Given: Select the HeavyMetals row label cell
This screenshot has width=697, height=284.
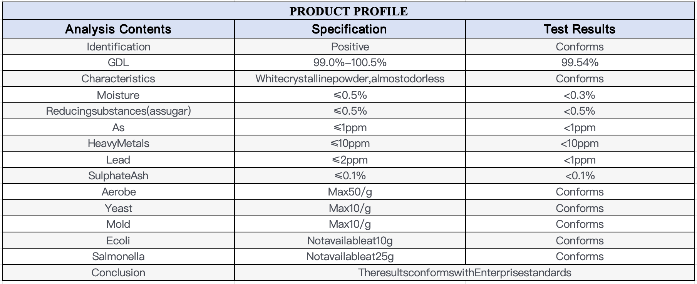Looking at the screenshot, I should pyautogui.click(x=119, y=143).
